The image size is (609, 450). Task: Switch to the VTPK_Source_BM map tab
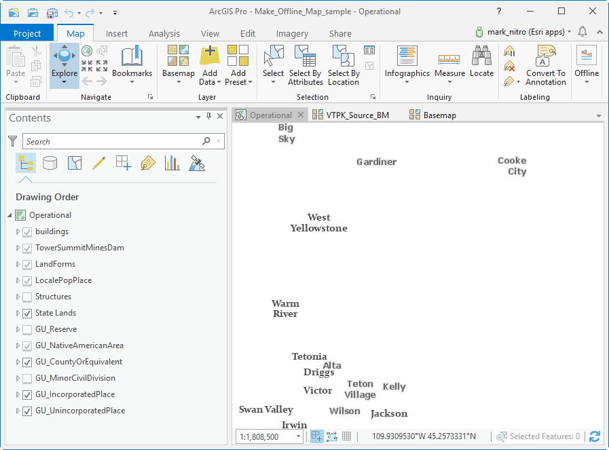[351, 115]
